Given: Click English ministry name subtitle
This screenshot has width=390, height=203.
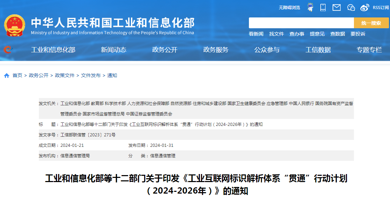Looking at the screenshot, I should tap(112, 33).
